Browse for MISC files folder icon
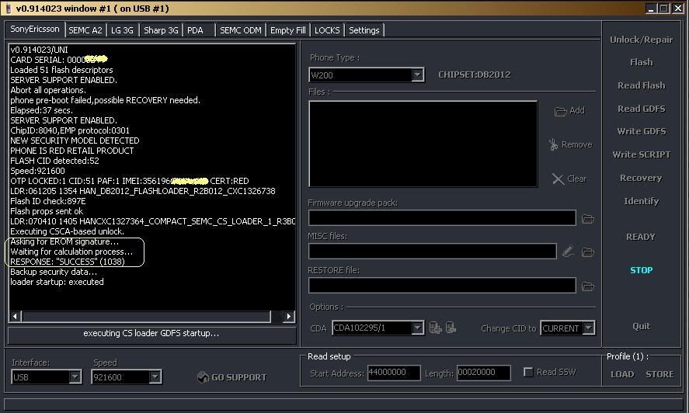Image resolution: width=689 pixels, height=413 pixels. coord(588,252)
